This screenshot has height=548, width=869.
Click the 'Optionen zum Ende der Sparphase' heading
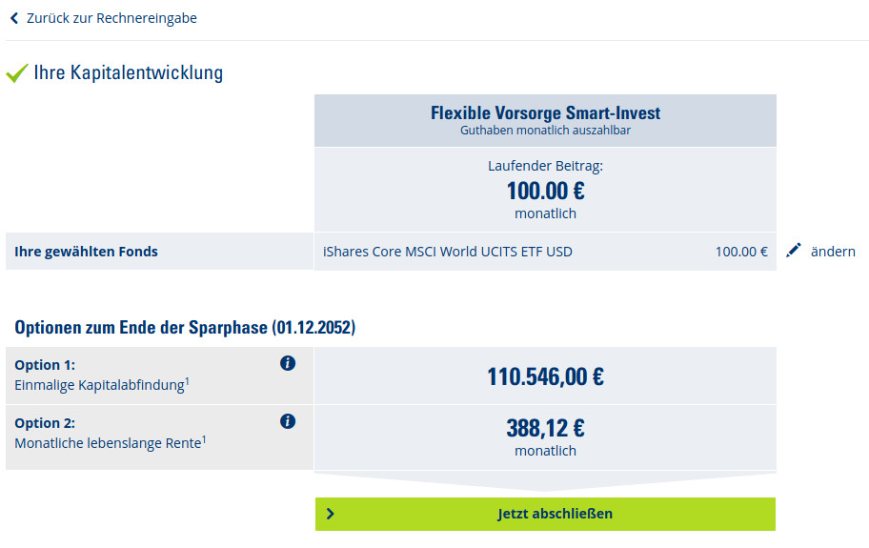[x=185, y=328]
